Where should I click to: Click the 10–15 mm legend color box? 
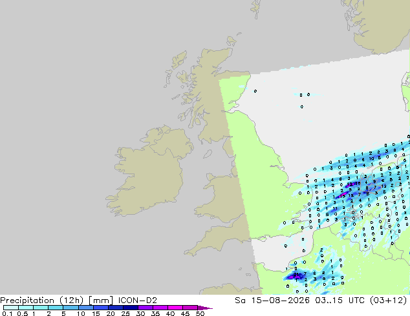pos(86,308)
